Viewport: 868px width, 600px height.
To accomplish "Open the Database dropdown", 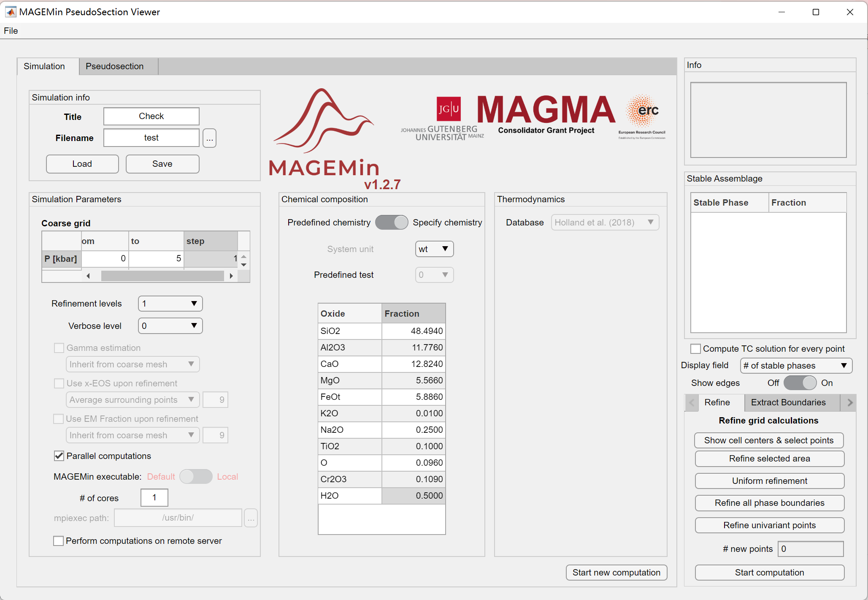I will 605,222.
